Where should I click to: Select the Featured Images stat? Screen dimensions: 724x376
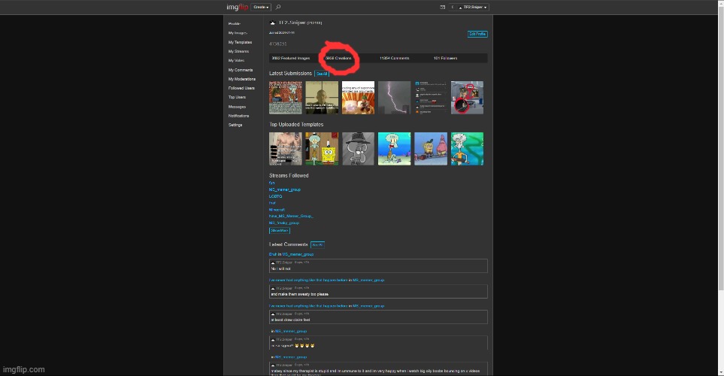point(291,58)
